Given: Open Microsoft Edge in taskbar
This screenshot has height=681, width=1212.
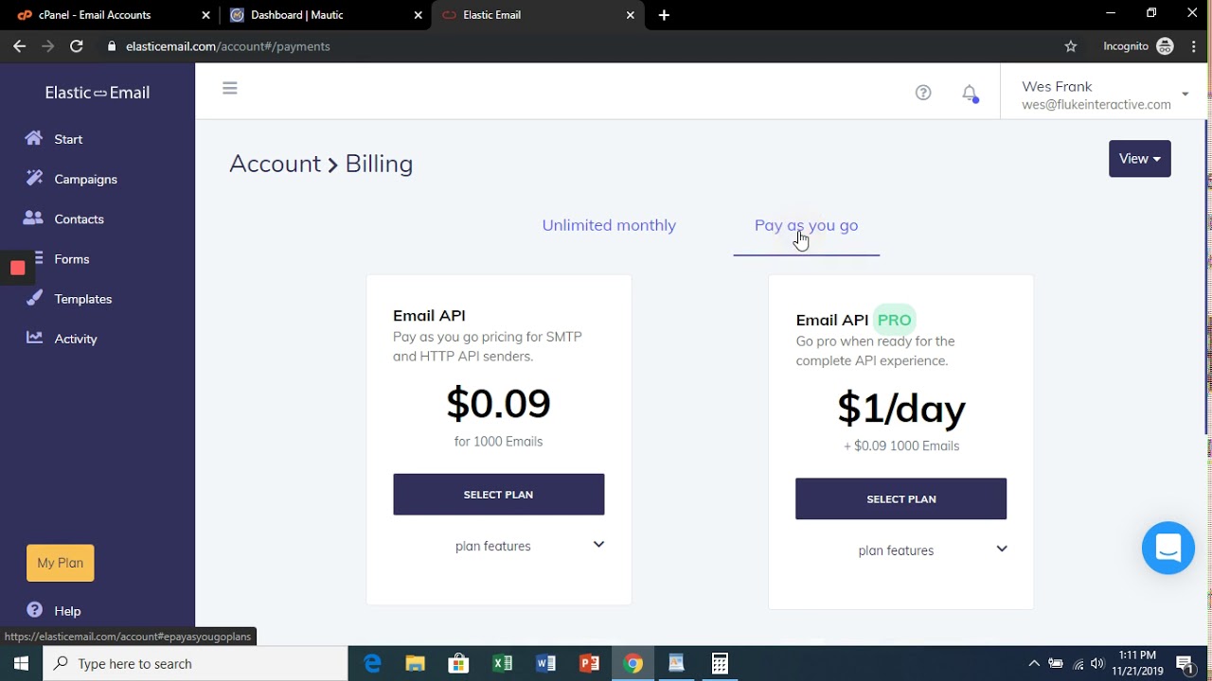Looking at the screenshot, I should [x=372, y=663].
